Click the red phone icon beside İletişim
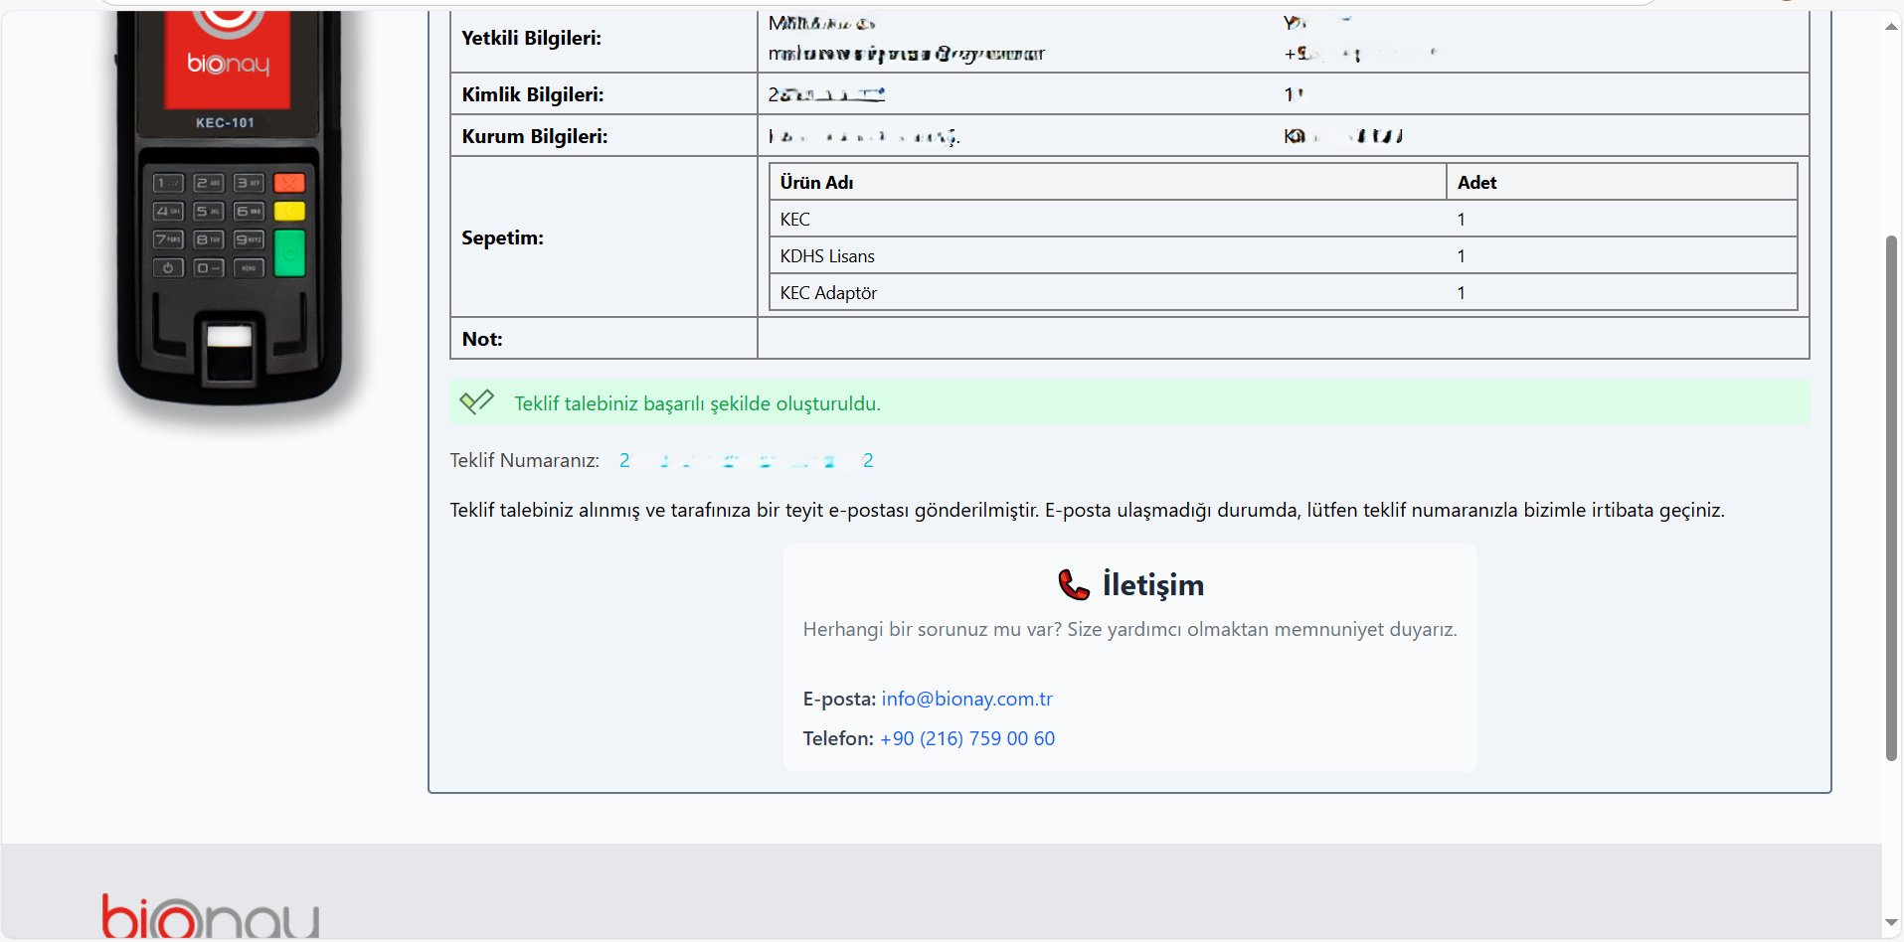1904x942 pixels. click(x=1074, y=584)
